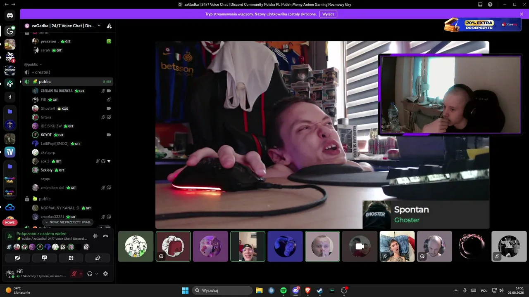The image size is (529, 297).
Task: Start screen sharing from the voice panel
Action: pyautogui.click(x=44, y=258)
